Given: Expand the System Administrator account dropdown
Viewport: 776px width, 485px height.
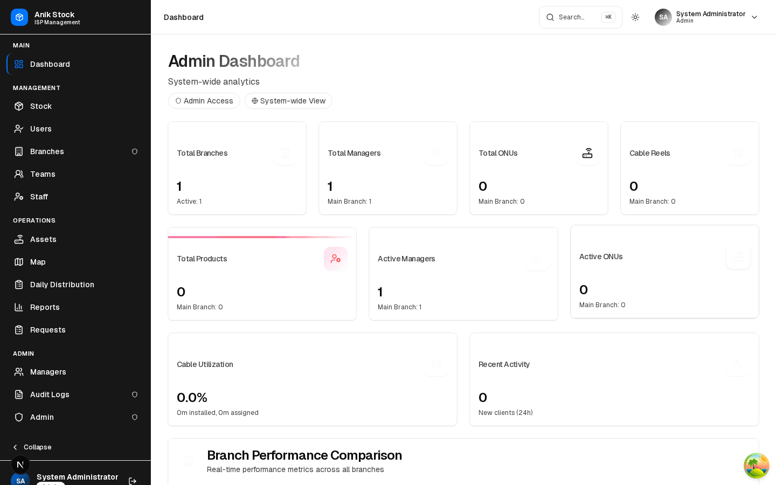Looking at the screenshot, I should coord(754,17).
